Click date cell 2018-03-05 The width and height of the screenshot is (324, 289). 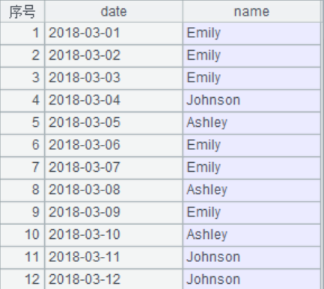(x=114, y=123)
